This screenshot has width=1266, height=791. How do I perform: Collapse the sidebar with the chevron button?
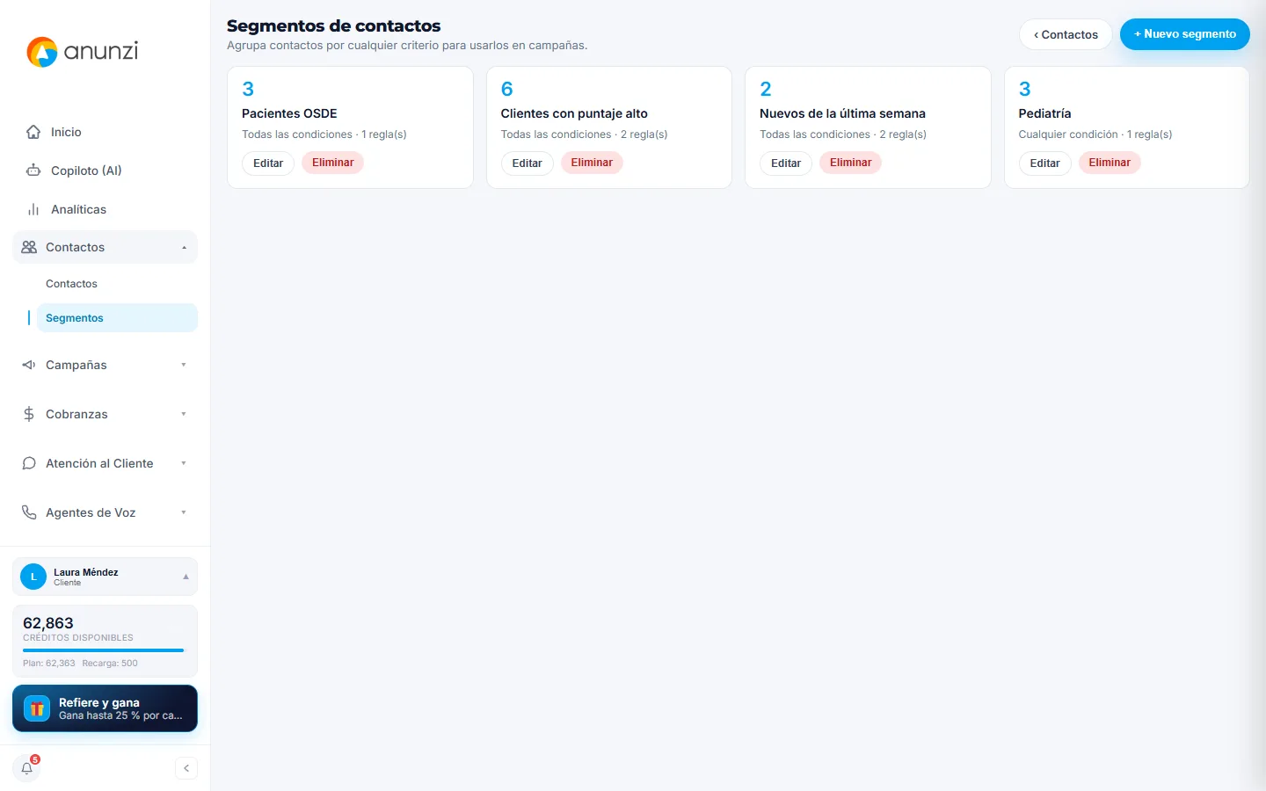[186, 768]
